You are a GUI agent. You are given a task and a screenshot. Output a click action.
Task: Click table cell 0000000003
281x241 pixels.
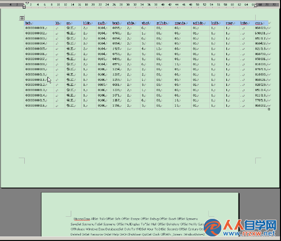[39, 38]
